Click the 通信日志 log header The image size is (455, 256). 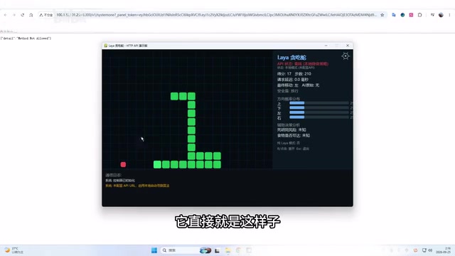click(114, 175)
